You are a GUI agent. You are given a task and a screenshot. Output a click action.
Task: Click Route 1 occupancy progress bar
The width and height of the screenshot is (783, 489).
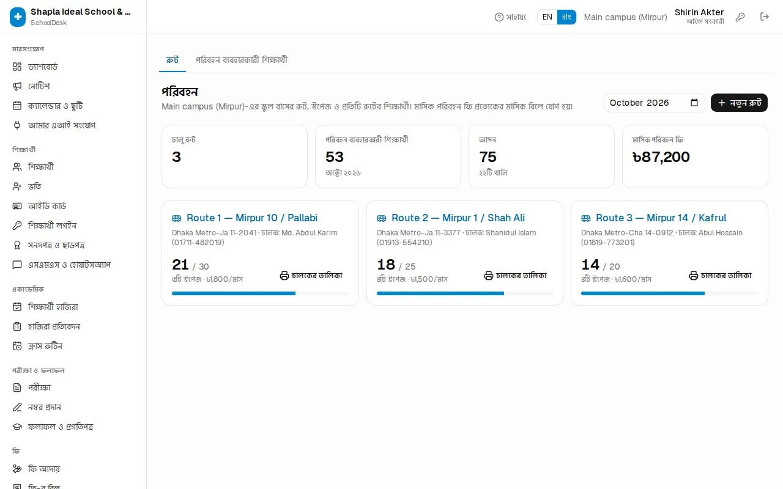260,293
